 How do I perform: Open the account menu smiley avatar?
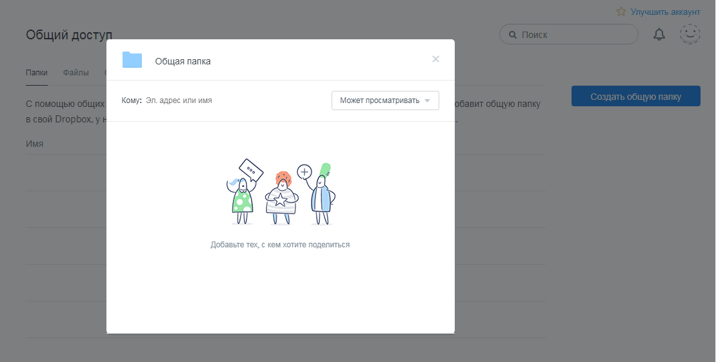coord(690,35)
